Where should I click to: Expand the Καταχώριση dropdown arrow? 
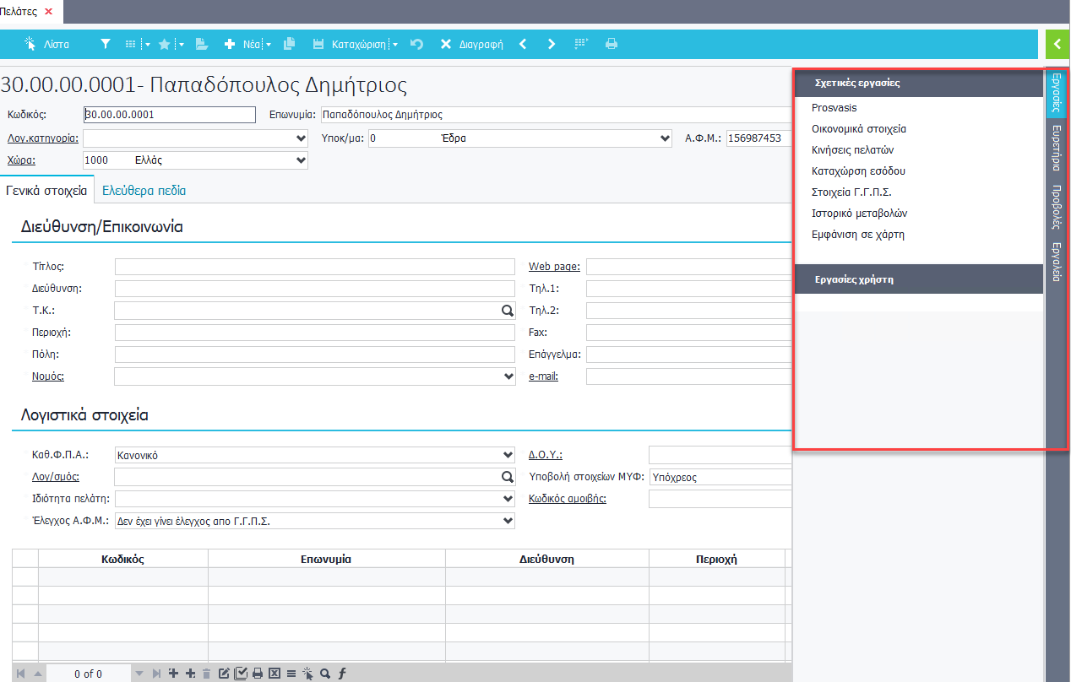(x=395, y=45)
